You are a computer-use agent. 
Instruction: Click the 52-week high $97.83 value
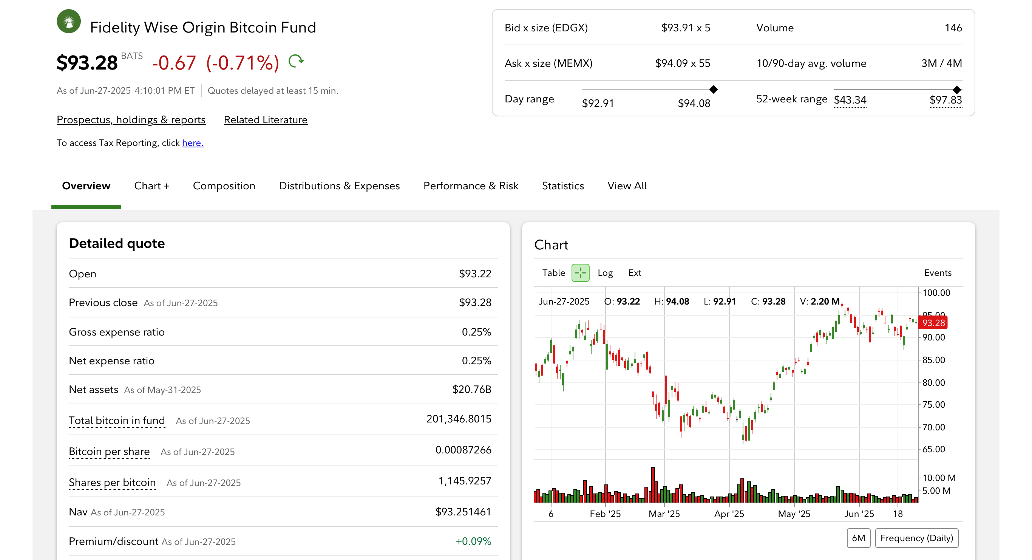[x=946, y=100]
